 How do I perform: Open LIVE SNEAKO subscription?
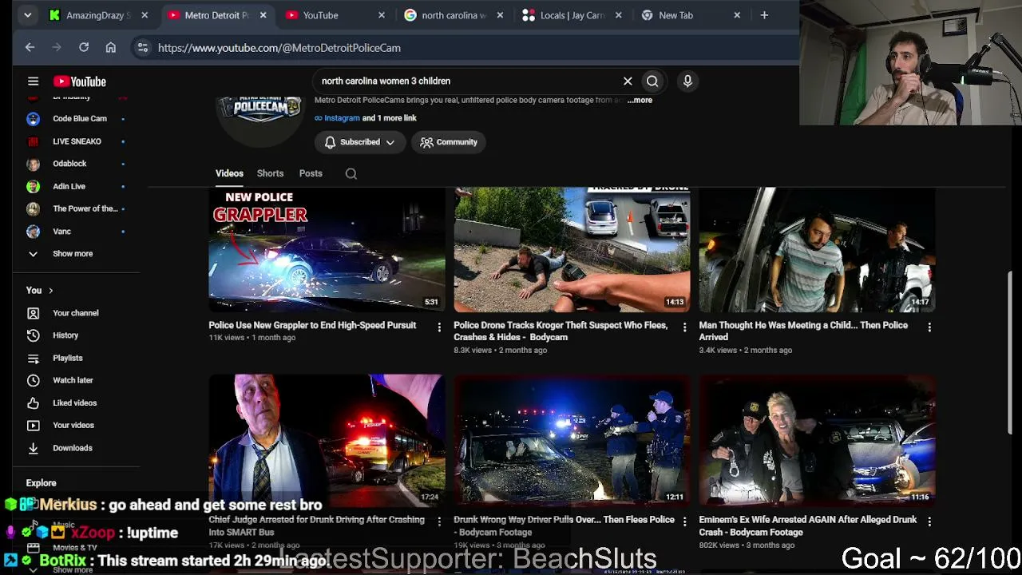pos(76,141)
